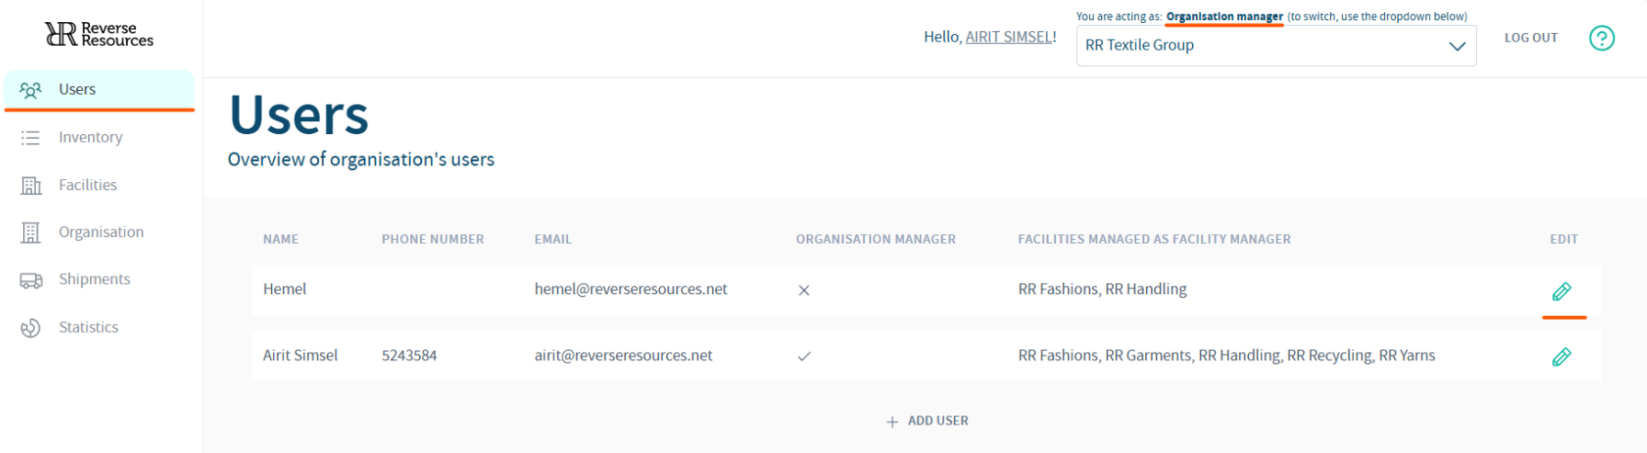1647x453 pixels.
Task: Edit Airit Simsel's user pencil icon
Action: click(x=1562, y=357)
